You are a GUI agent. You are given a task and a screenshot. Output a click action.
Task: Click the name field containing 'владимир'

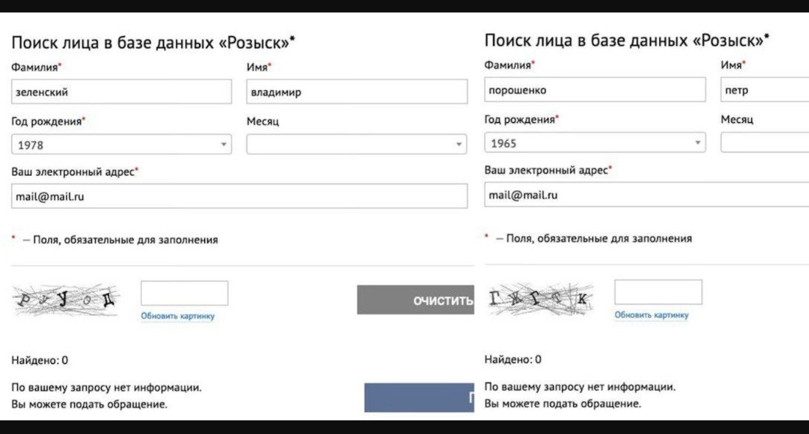(356, 92)
